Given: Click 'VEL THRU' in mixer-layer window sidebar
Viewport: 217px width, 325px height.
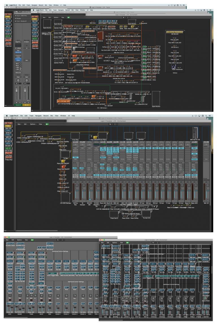Looking at the screenshot, I should (x=8, y=123).
